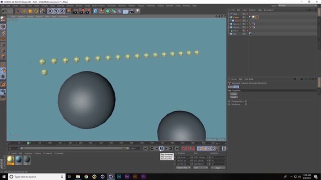The width and height of the screenshot is (321, 180).
Task: Select the Sky object in Object Manager
Action: [x=235, y=34]
